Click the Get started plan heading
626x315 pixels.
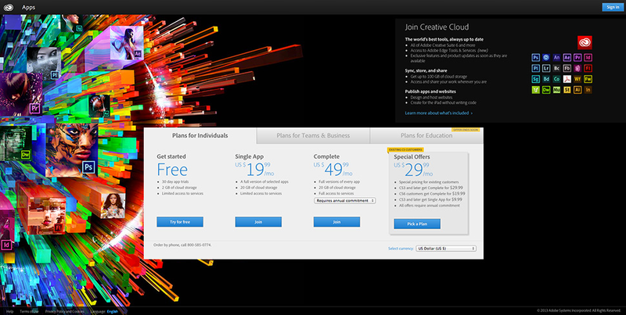pos(171,156)
